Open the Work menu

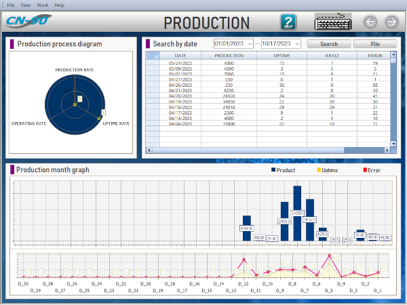43,5
